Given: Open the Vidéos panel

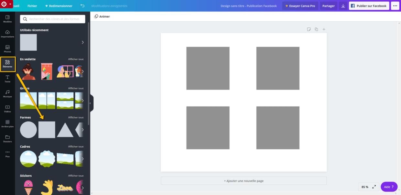Looking at the screenshot, I should [7, 109].
